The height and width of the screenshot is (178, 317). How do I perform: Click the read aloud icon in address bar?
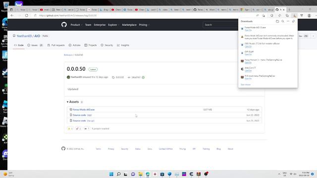258,15
